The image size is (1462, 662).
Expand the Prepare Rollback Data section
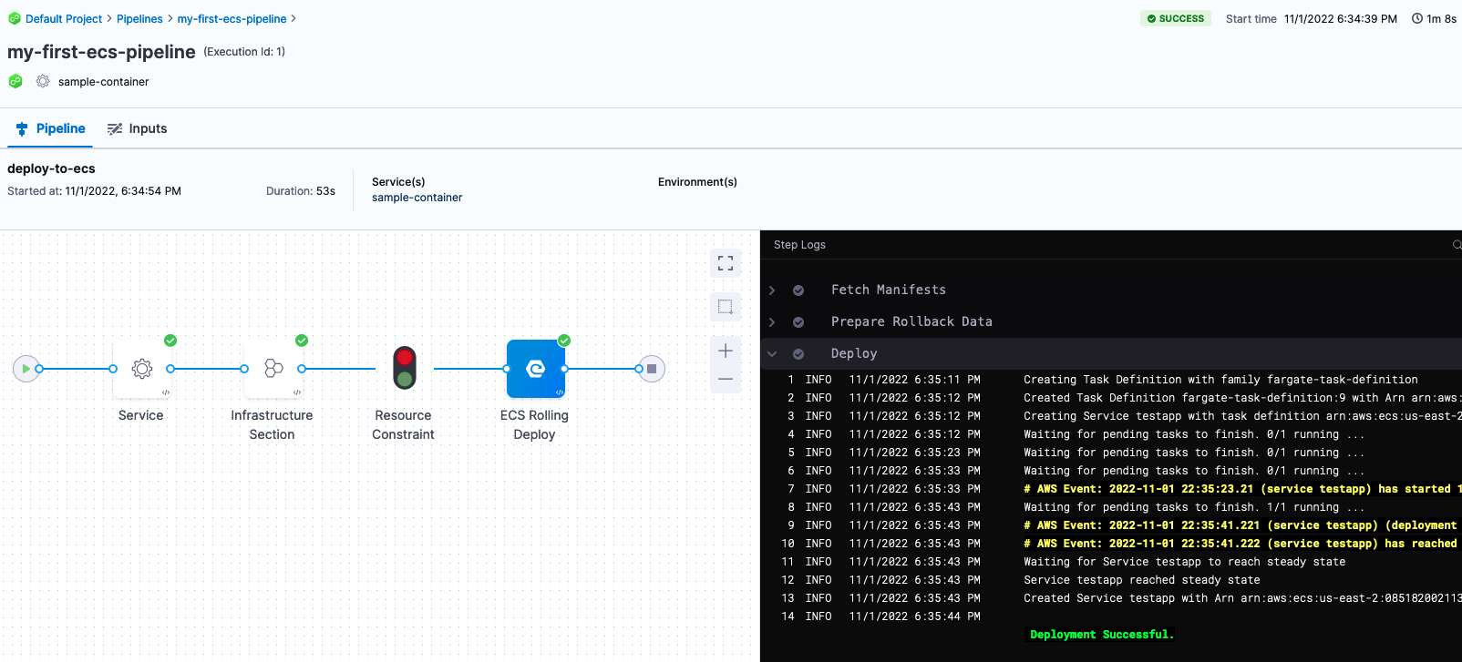pos(772,322)
